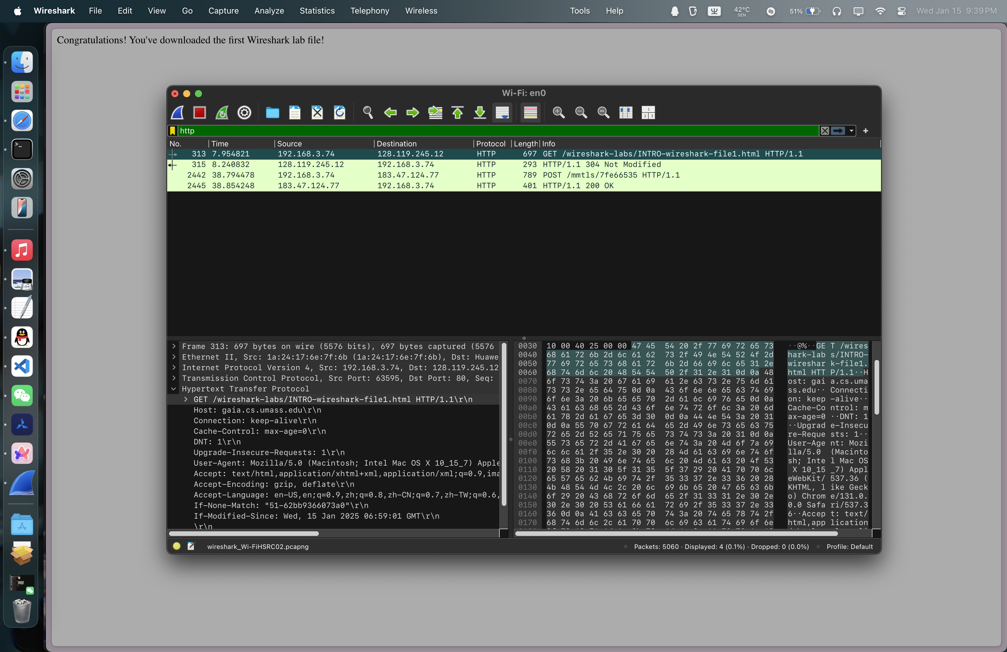This screenshot has width=1007, height=652.
Task: Clear the http display filter
Action: (825, 131)
